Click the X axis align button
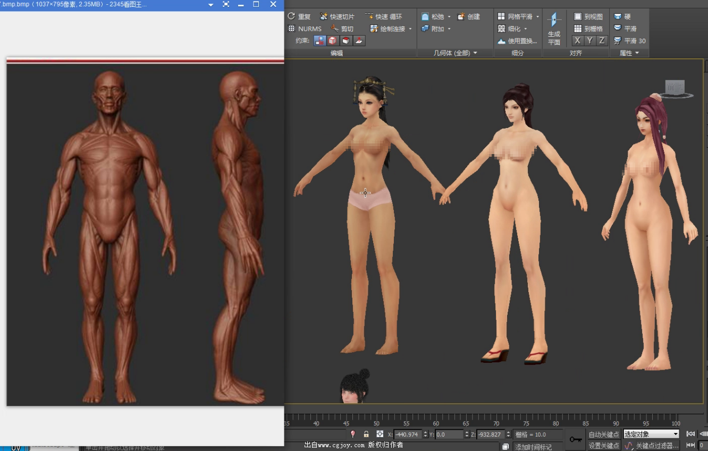The image size is (708, 451). (577, 40)
